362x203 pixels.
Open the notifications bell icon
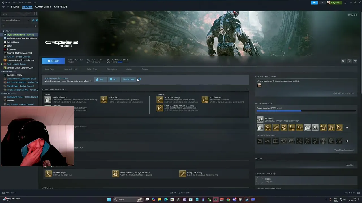pyautogui.click(x=322, y=3)
